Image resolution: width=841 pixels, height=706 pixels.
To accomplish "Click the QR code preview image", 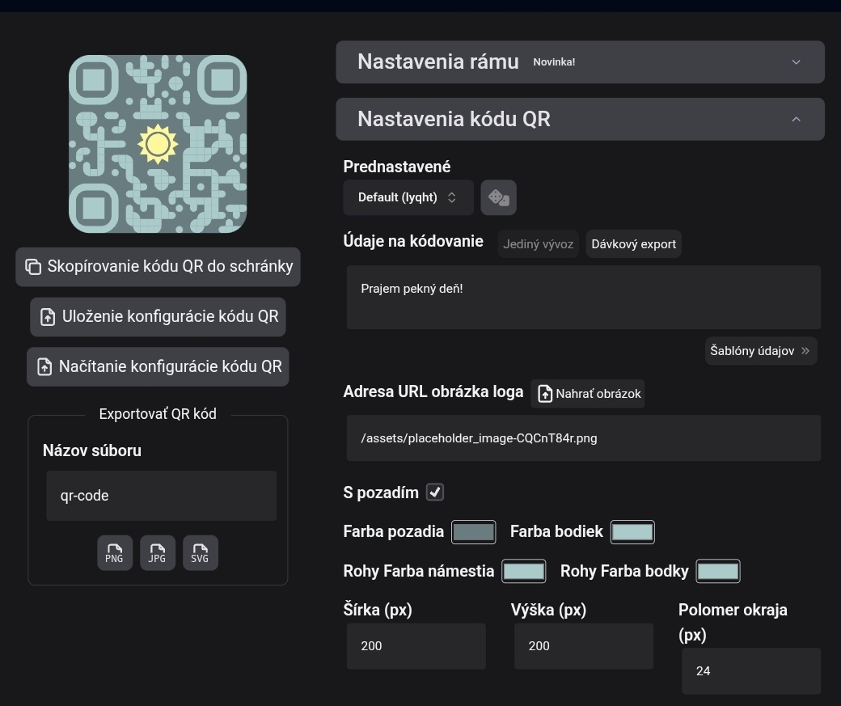I will tap(158, 144).
